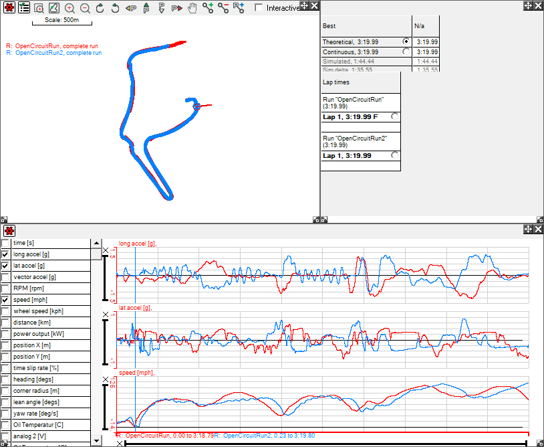Click the zoom out magnifier icon
This screenshot has width=544, height=447.
[85, 8]
